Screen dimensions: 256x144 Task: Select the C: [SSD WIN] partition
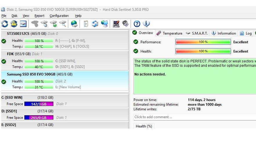pos(65,100)
